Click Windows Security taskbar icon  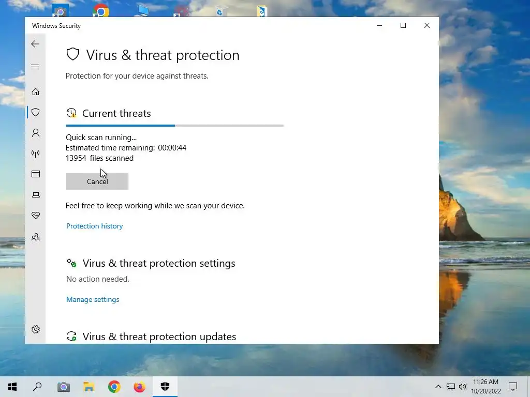[x=165, y=387]
